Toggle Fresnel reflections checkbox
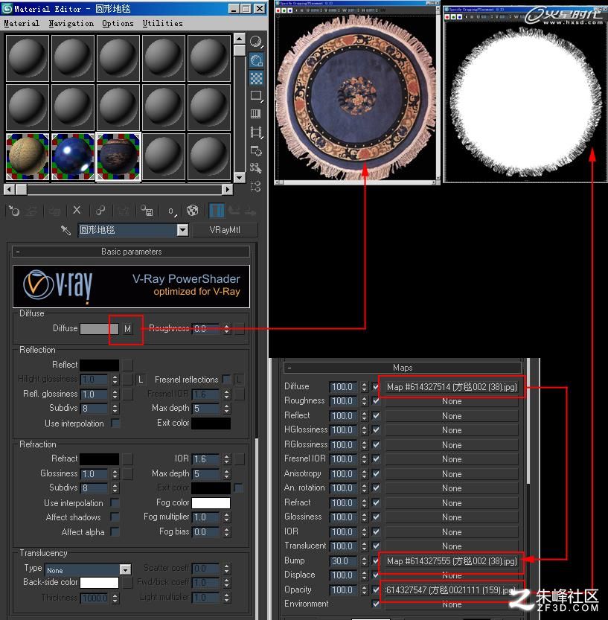 226,380
